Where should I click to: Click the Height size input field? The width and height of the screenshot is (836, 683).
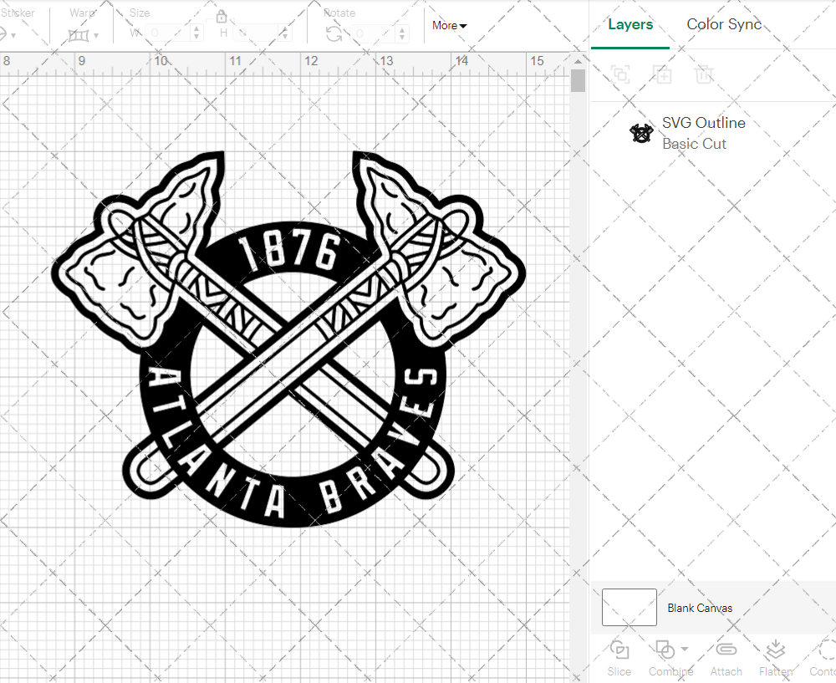click(x=257, y=33)
